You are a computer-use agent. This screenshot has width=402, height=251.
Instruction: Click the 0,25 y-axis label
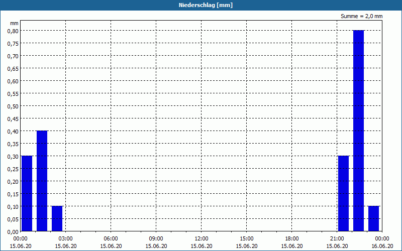13,169
